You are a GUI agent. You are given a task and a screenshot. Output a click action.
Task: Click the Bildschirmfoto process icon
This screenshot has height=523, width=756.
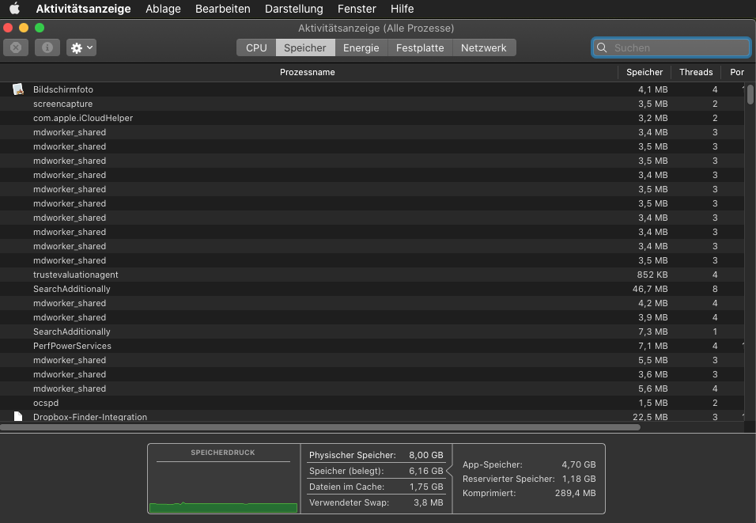pos(18,89)
